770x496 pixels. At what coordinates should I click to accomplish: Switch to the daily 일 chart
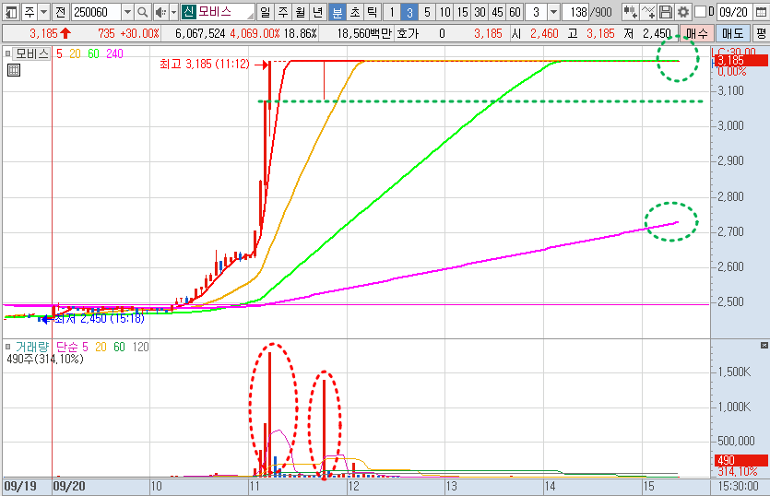[266, 12]
